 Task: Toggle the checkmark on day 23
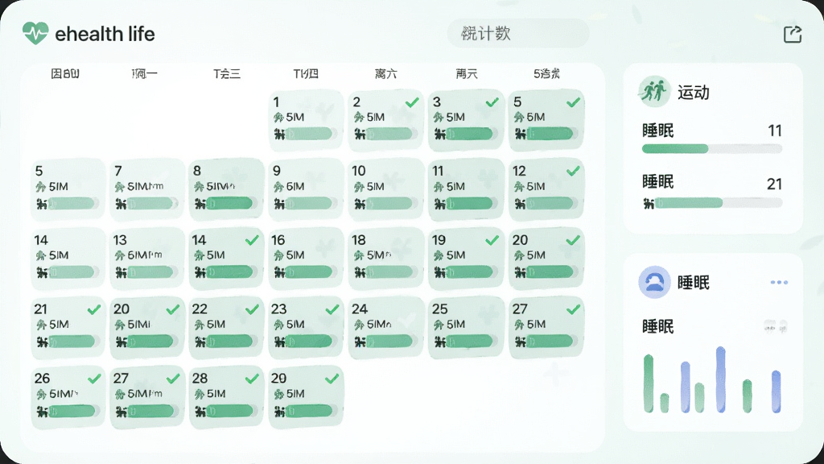click(332, 309)
